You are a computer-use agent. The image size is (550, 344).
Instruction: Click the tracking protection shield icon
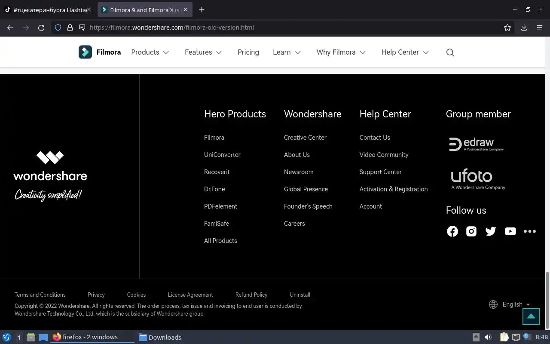58,28
